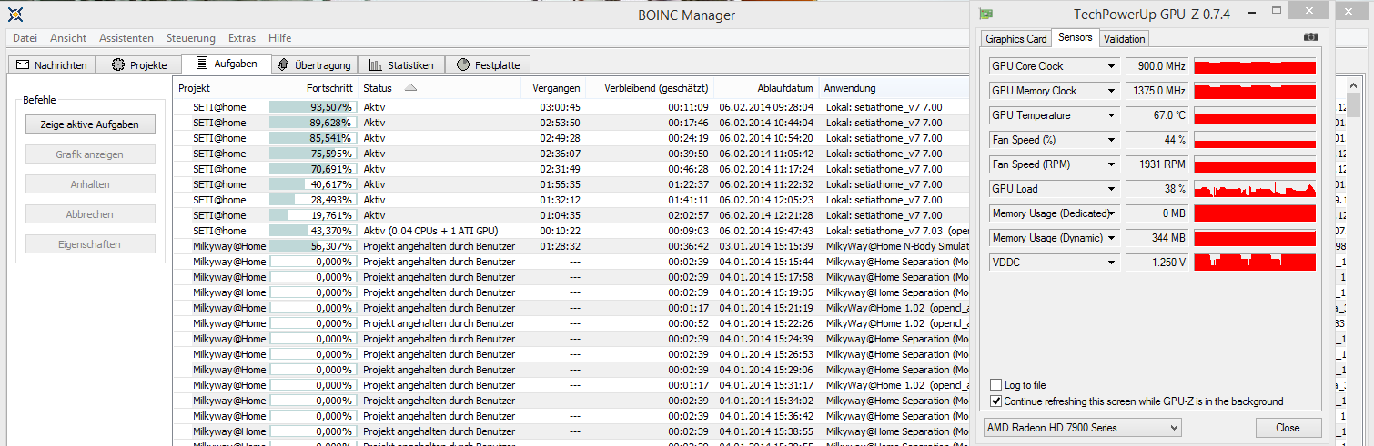Click the arrow icon on Übertragung tab

[283, 64]
